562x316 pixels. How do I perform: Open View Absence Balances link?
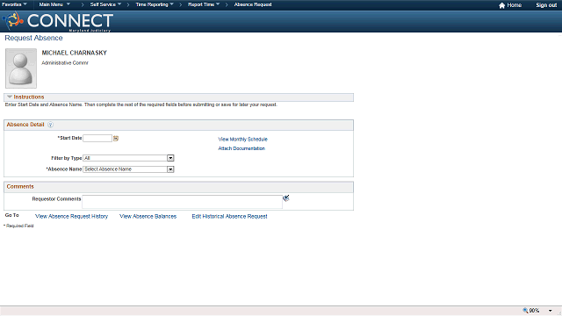click(x=148, y=217)
